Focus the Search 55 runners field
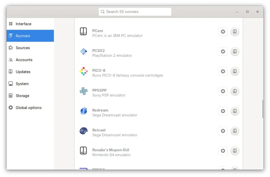This screenshot has width=270, height=177. click(135, 12)
